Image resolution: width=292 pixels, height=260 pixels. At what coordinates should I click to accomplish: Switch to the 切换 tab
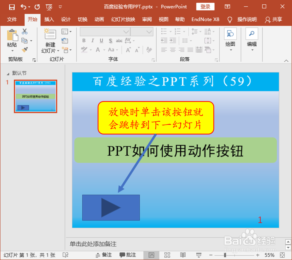click(83, 19)
